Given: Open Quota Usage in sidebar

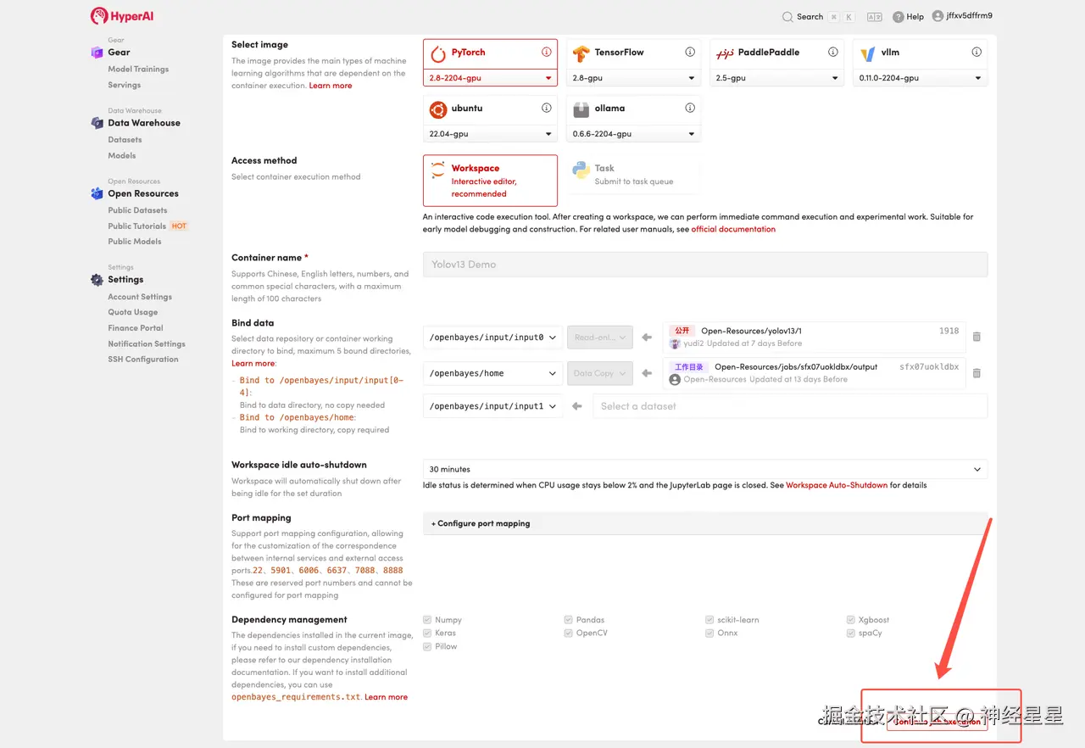Looking at the screenshot, I should tap(133, 312).
